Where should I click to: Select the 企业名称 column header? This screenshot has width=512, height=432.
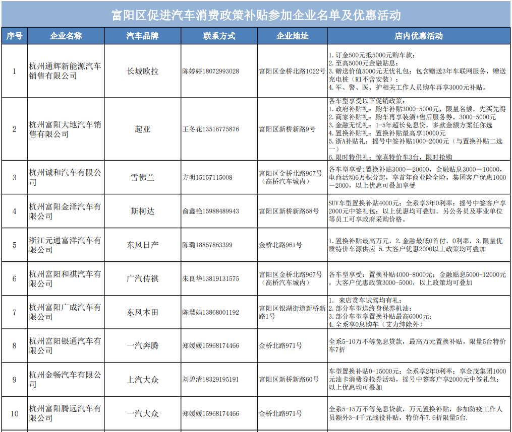66,36
